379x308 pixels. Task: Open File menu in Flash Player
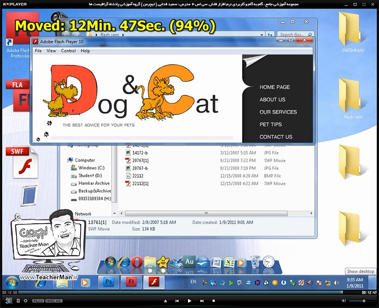pos(38,51)
